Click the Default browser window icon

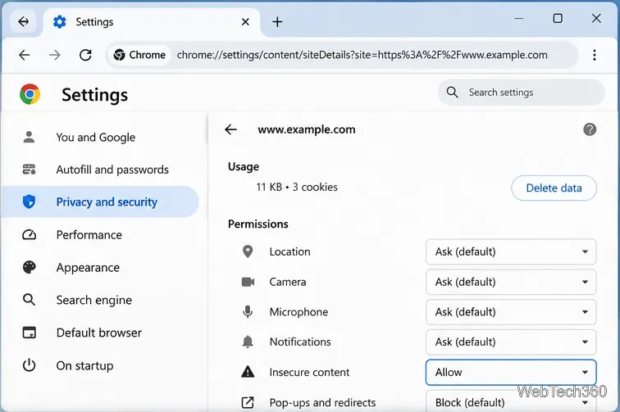[29, 333]
